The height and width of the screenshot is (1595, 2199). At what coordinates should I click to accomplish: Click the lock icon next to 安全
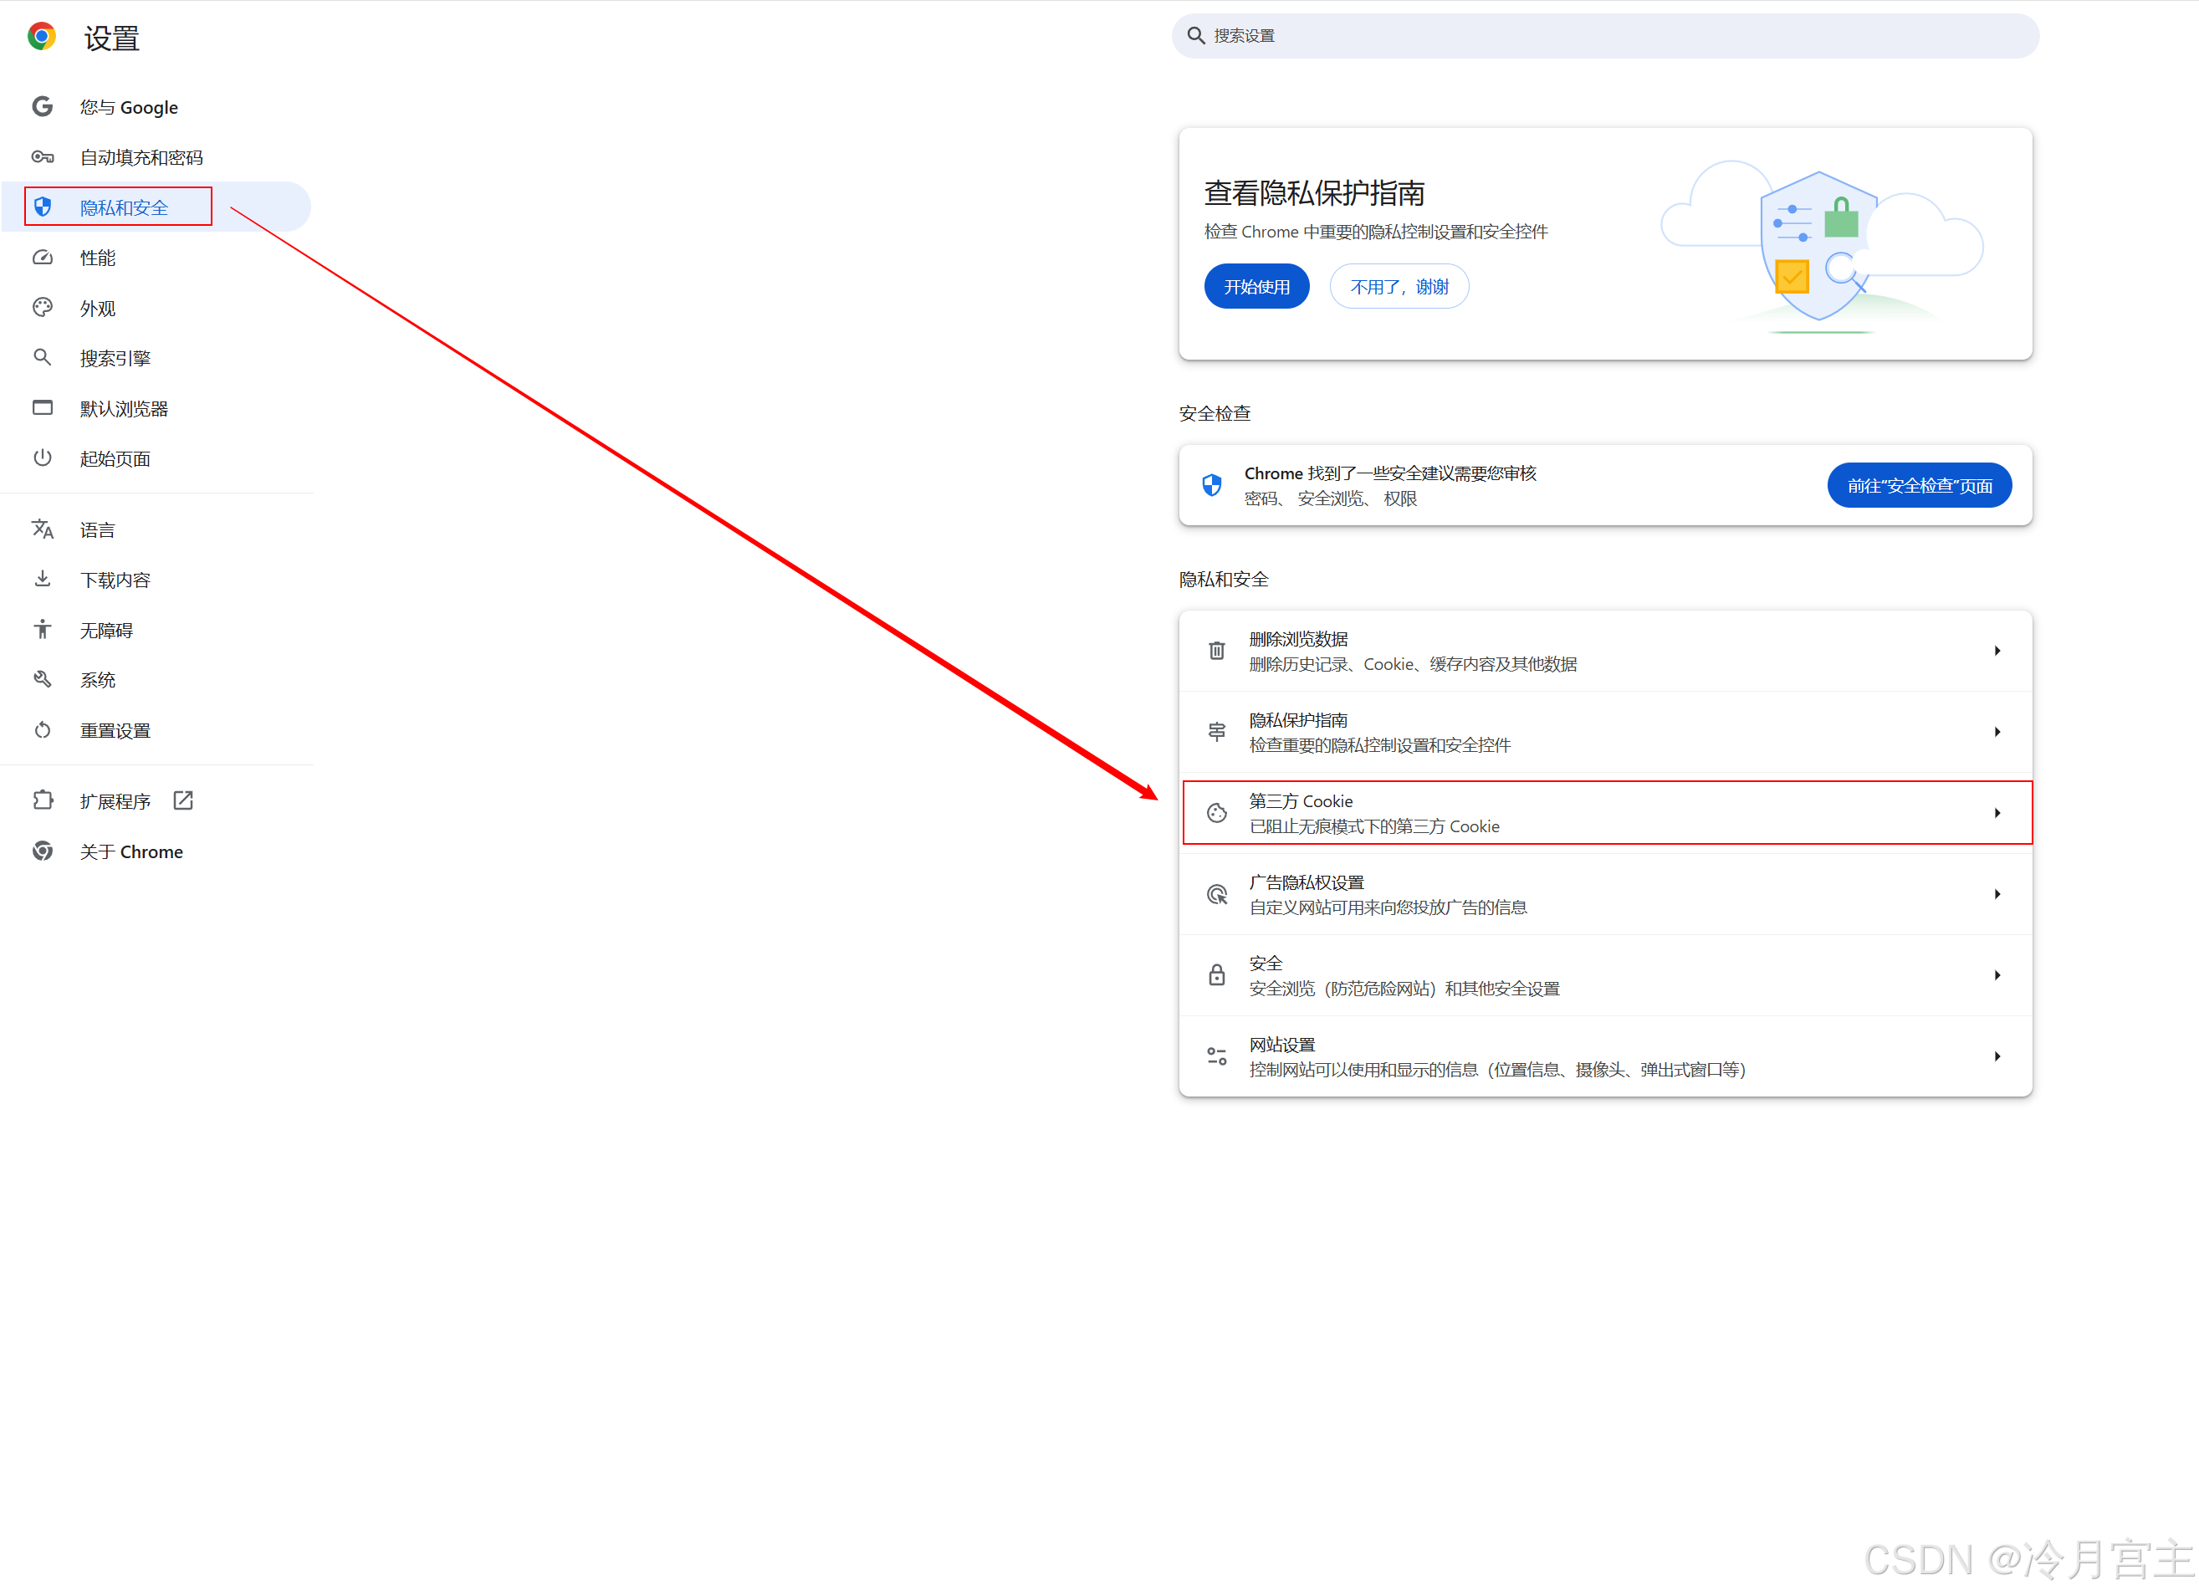tap(1217, 975)
